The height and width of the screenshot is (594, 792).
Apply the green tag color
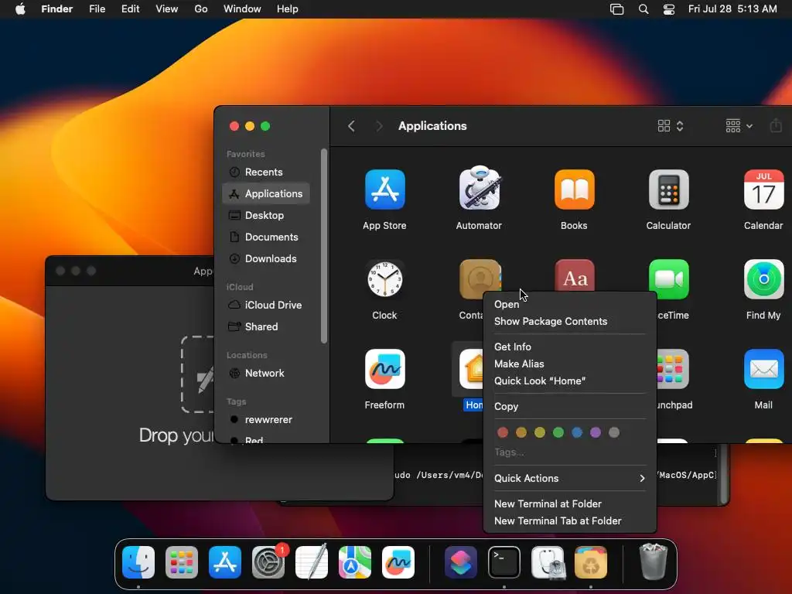(558, 432)
